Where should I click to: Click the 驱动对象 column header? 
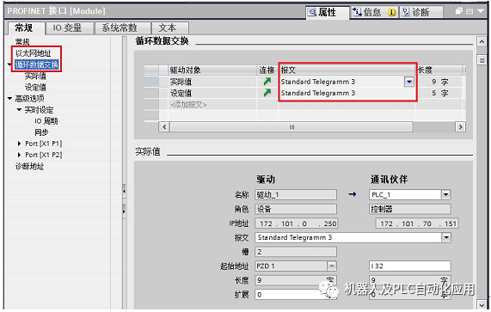(212, 70)
